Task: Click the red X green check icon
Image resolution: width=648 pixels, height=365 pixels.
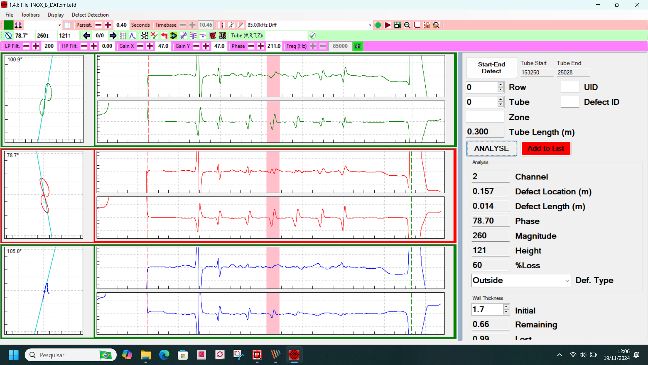Action: click(154, 35)
